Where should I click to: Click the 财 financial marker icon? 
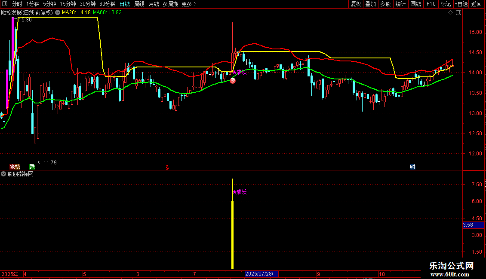[x=412, y=167]
